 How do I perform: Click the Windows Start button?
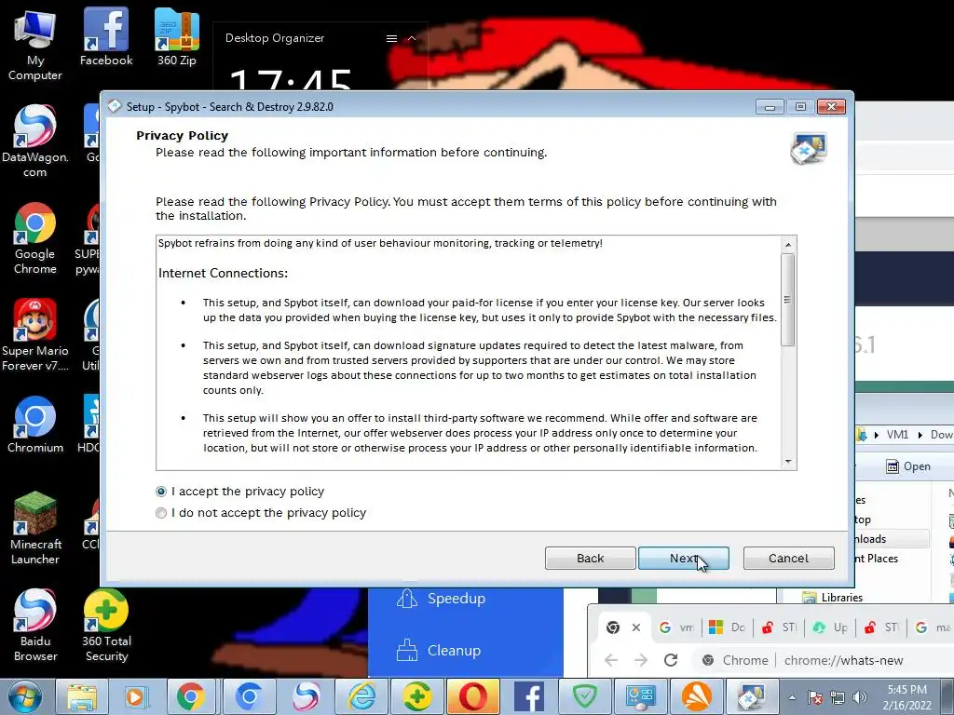click(x=24, y=696)
